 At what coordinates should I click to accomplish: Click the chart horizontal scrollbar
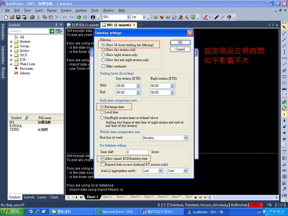click(243, 197)
